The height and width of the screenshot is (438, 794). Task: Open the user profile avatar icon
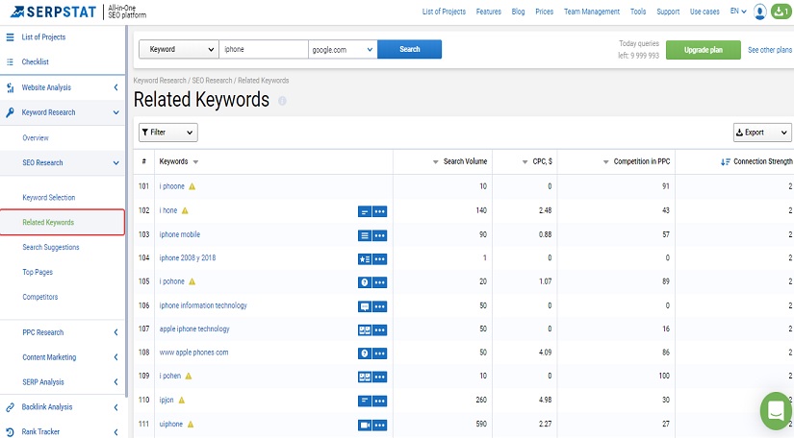tap(759, 12)
